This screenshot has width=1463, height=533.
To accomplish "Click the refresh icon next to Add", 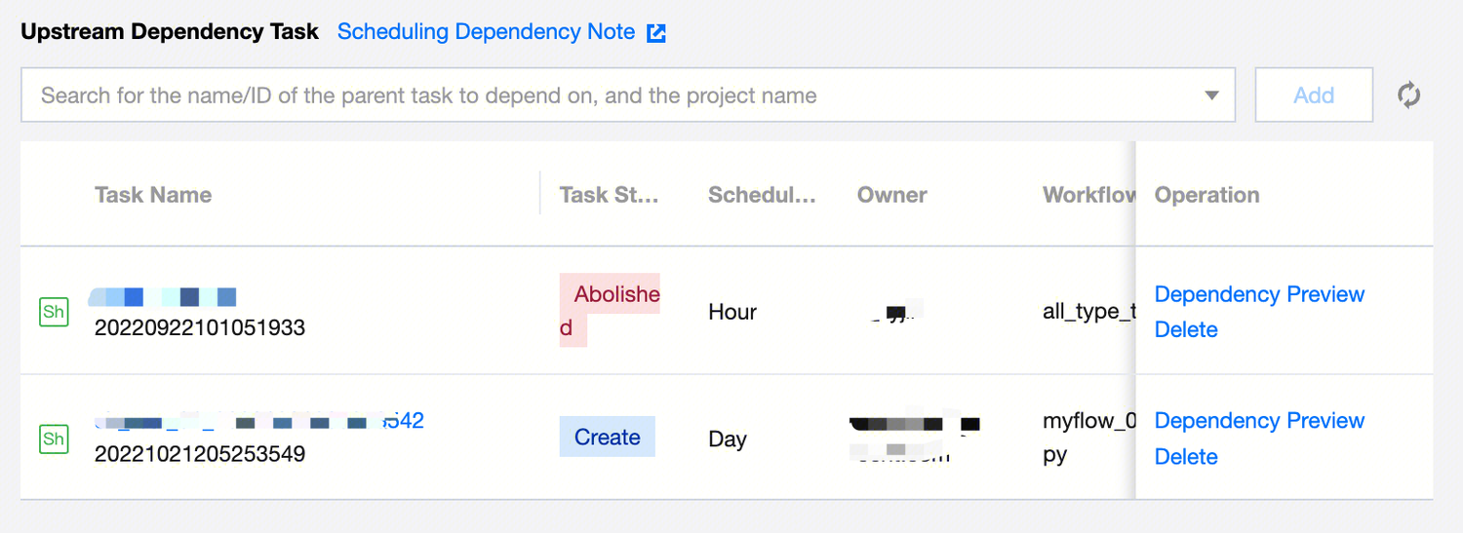I will 1408,95.
